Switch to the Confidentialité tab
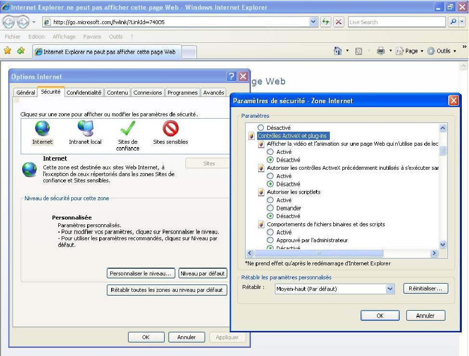This screenshot has width=469, height=356. (x=84, y=93)
